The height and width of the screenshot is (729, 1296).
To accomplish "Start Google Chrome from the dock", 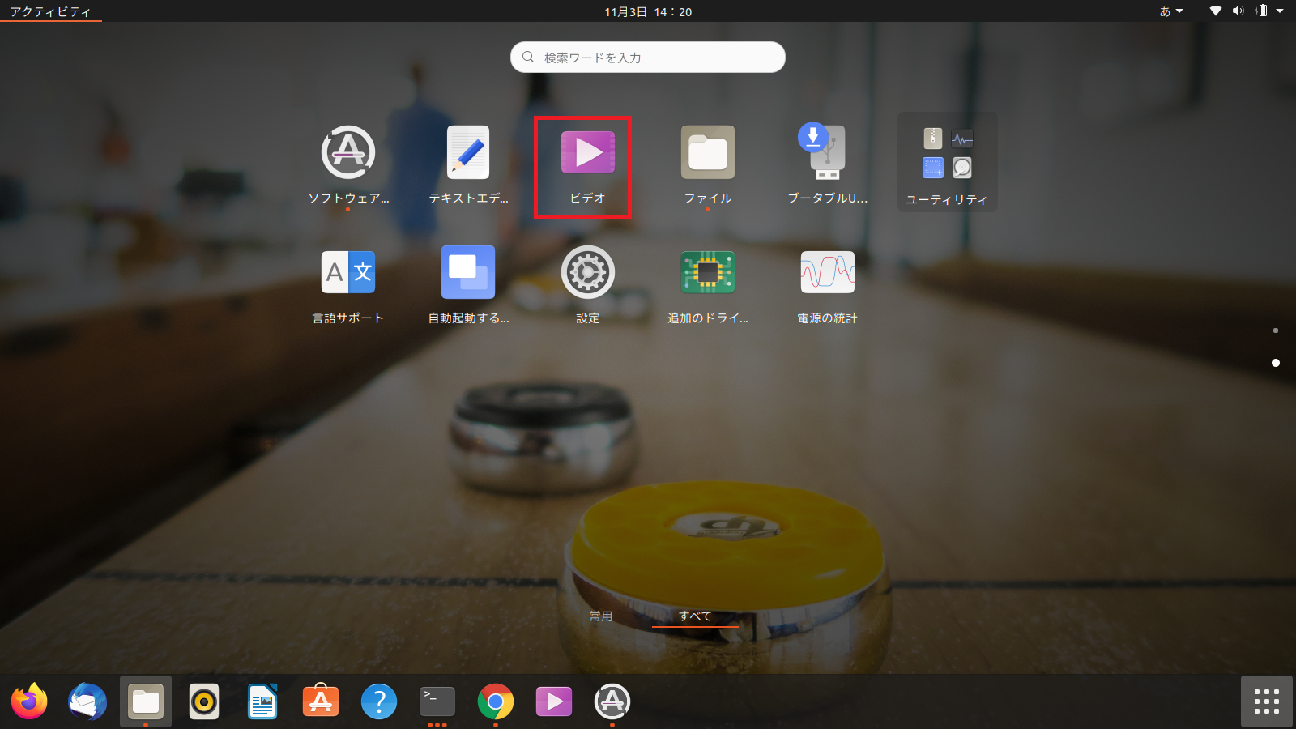I will point(496,702).
